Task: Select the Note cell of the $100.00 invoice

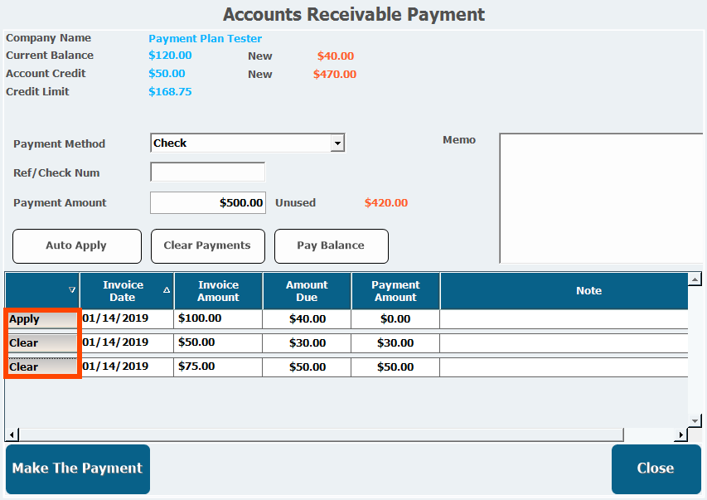Action: tap(564, 319)
